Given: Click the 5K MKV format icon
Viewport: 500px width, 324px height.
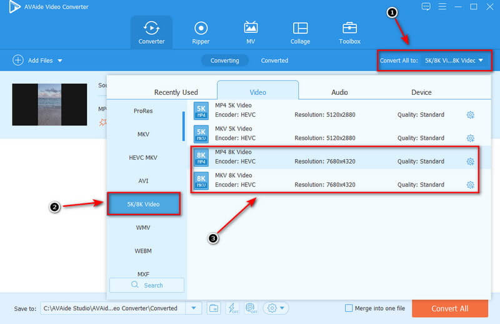Looking at the screenshot, I should (x=201, y=134).
